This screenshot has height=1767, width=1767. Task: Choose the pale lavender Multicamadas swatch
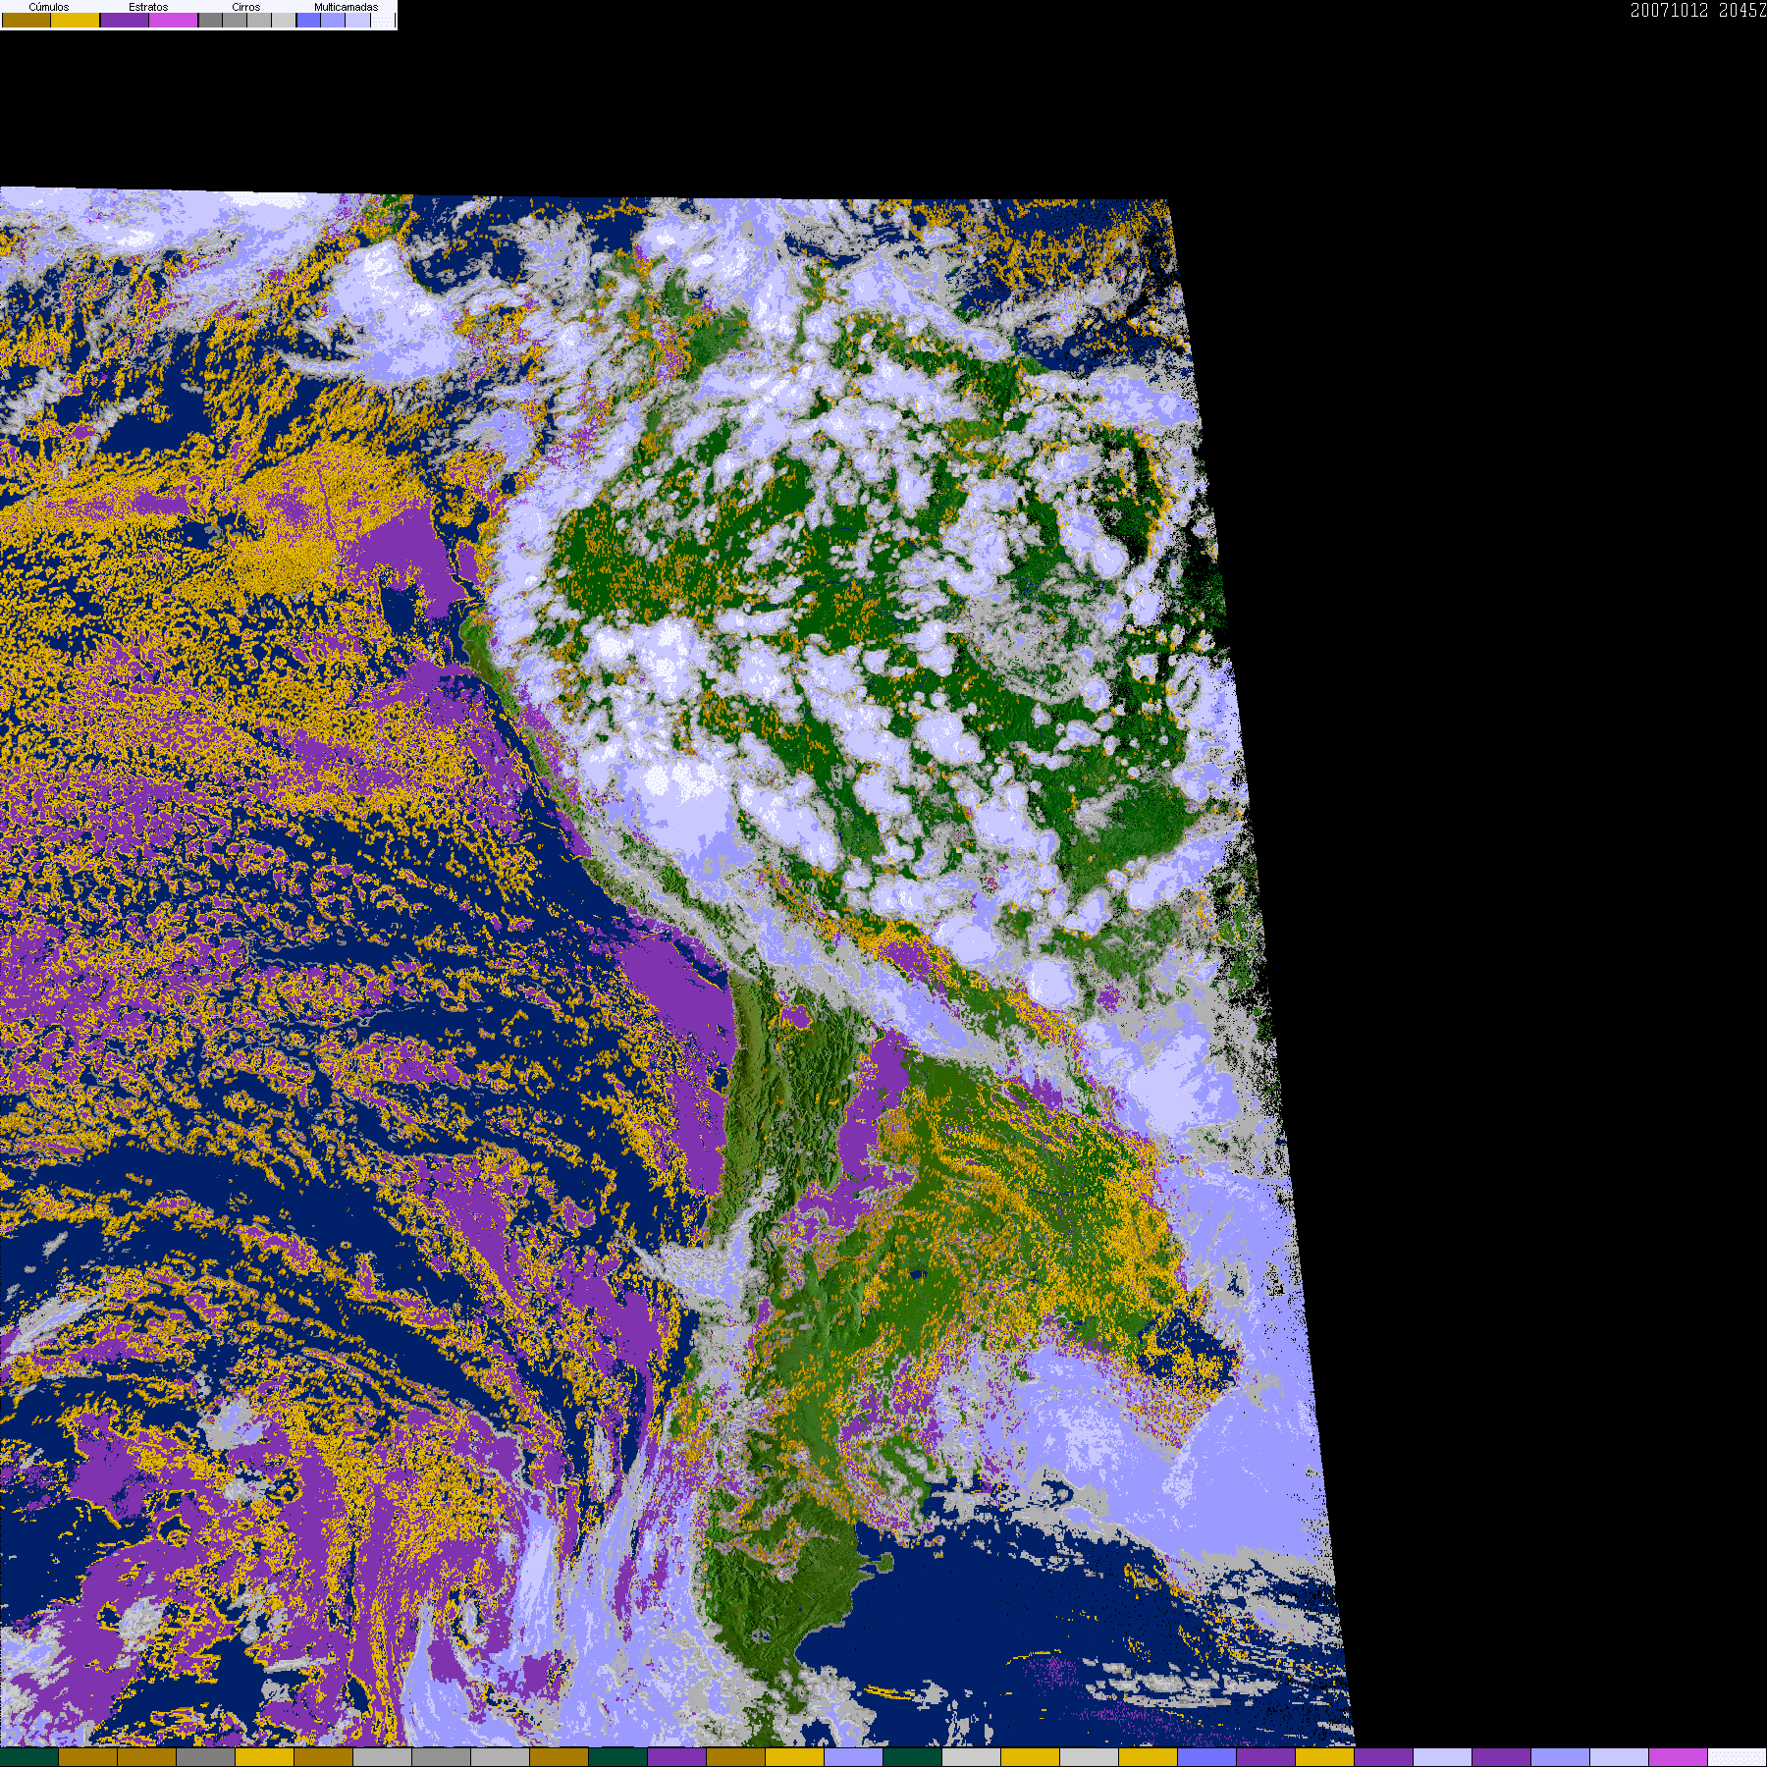pyautogui.click(x=358, y=20)
